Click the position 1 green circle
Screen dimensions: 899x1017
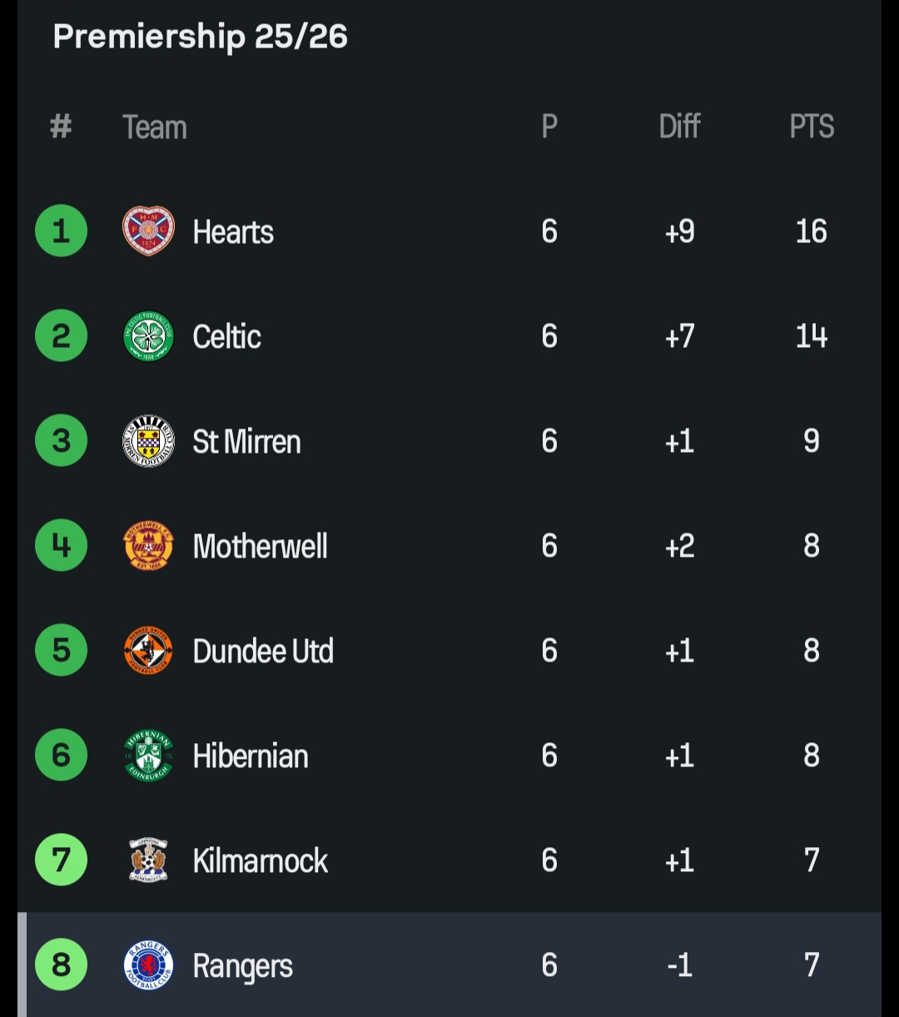pos(61,231)
